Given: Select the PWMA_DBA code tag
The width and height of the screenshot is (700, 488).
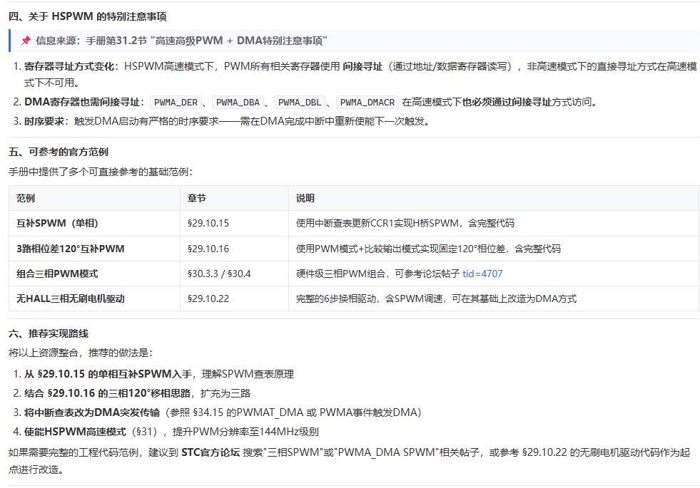Looking at the screenshot, I should pyautogui.click(x=238, y=102).
